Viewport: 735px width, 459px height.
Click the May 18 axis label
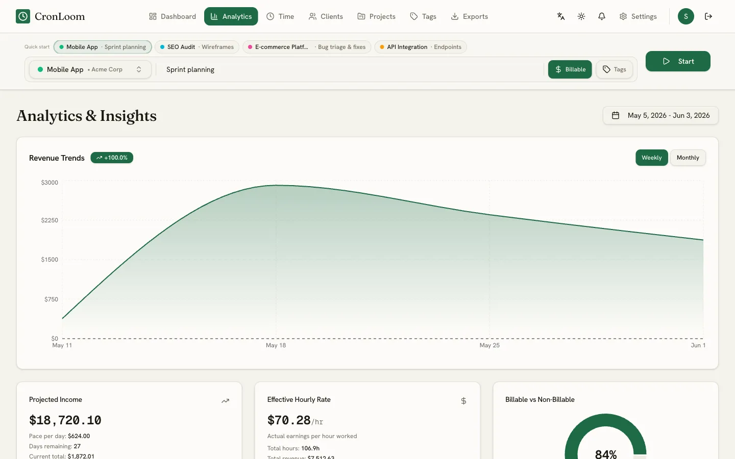pyautogui.click(x=276, y=345)
